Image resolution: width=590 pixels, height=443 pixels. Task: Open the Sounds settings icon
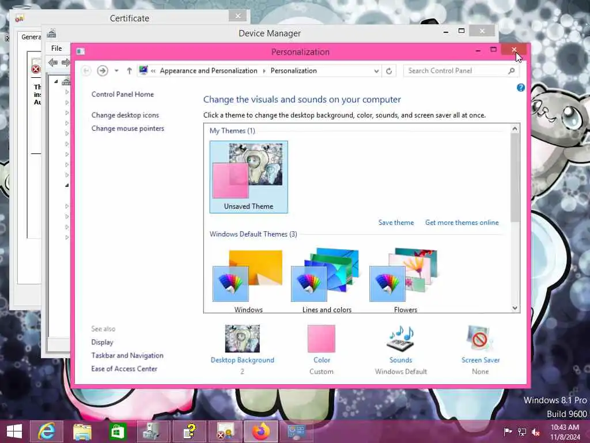click(401, 338)
